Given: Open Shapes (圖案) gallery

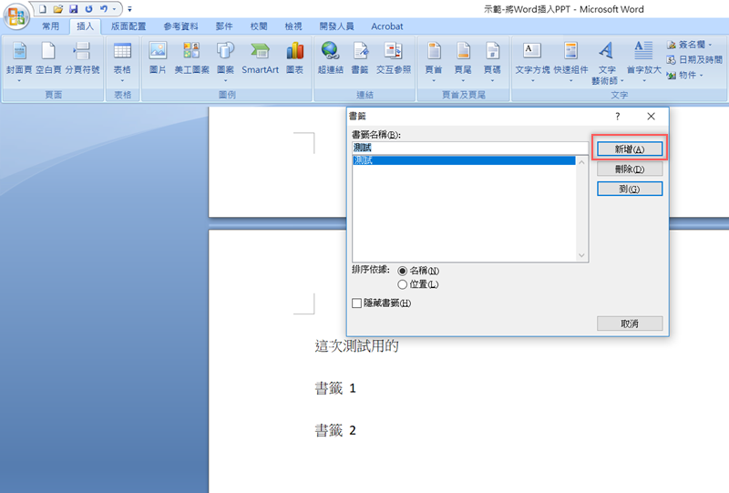Looking at the screenshot, I should click(x=225, y=63).
